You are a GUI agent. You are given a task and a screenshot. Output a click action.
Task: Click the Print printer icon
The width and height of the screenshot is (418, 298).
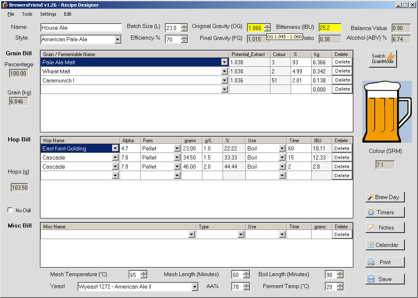pos(371,262)
